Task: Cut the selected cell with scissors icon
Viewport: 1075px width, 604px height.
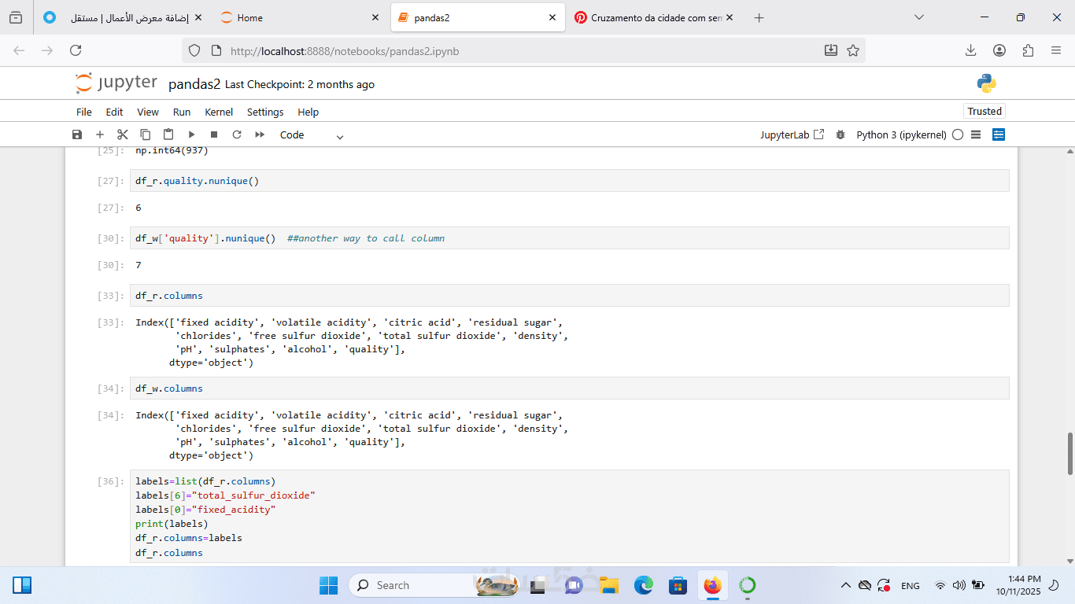Action: 123,134
